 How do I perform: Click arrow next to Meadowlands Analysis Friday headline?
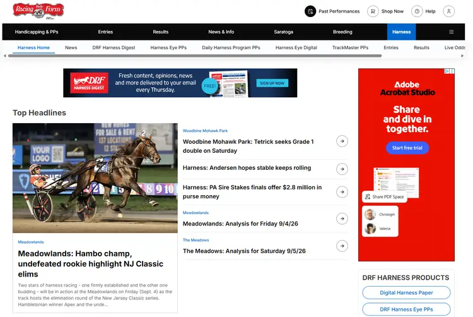[342, 218]
